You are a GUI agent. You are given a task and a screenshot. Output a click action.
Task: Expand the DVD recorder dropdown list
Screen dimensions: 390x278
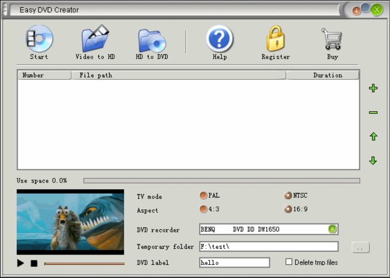pos(333,229)
